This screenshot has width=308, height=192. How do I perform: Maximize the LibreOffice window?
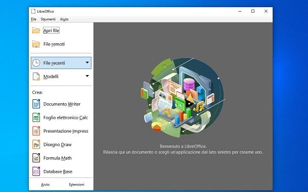[253, 11]
